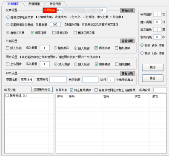Click the 停止 button
The width and height of the screenshot is (169, 156).
153,78
